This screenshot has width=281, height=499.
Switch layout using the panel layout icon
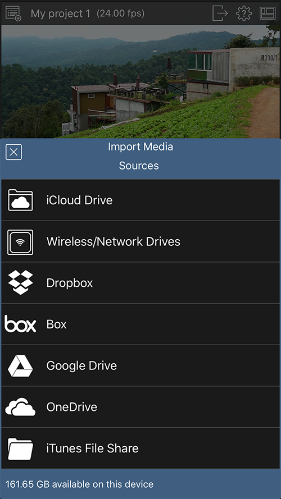click(x=268, y=13)
